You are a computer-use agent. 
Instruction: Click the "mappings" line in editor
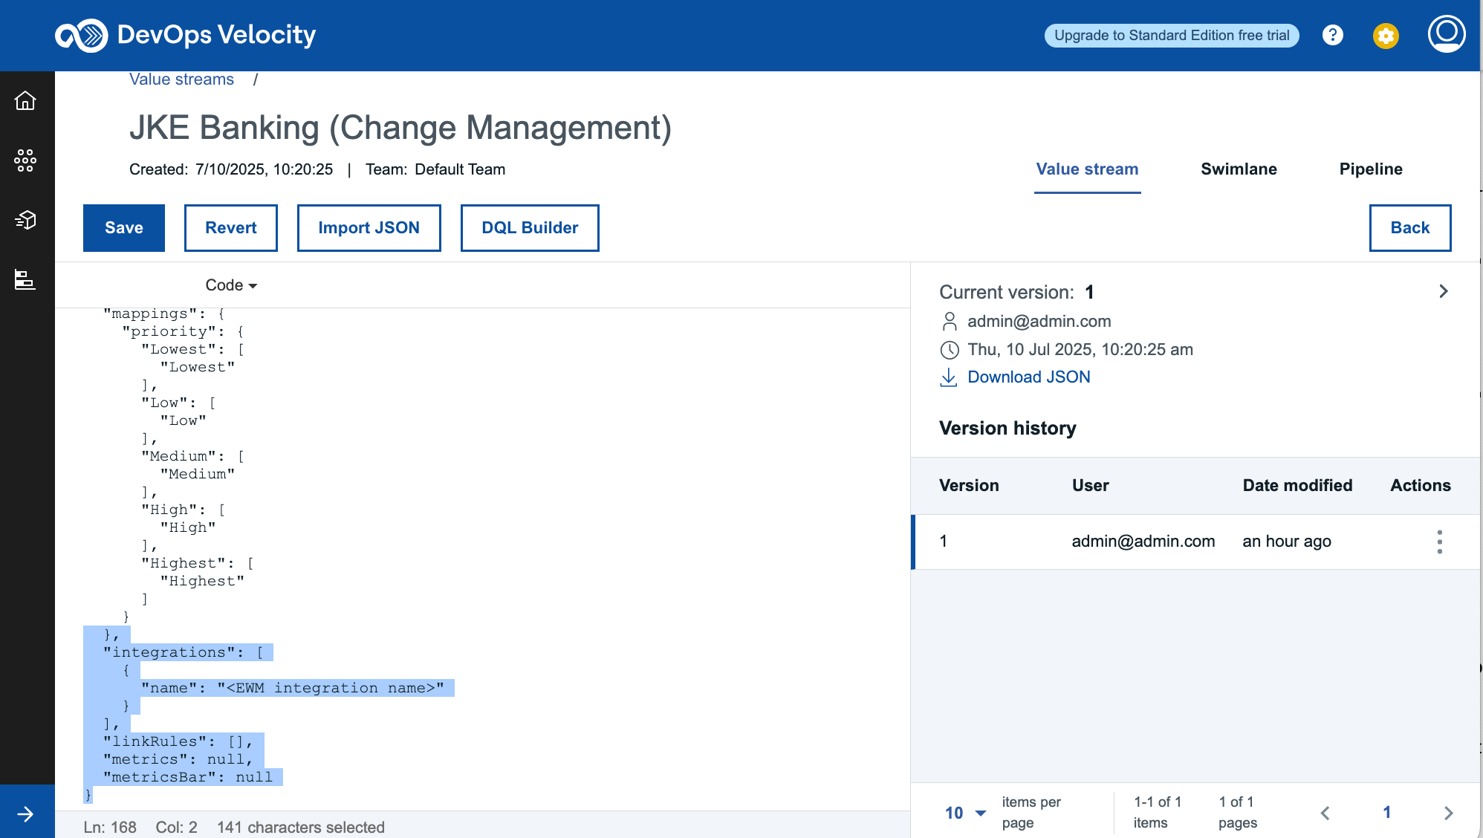coord(164,314)
